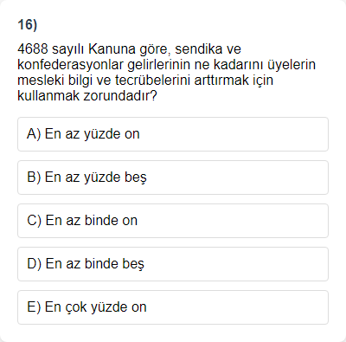Select answer A) En az yüzde on
The image size is (346, 342).
click(x=173, y=134)
